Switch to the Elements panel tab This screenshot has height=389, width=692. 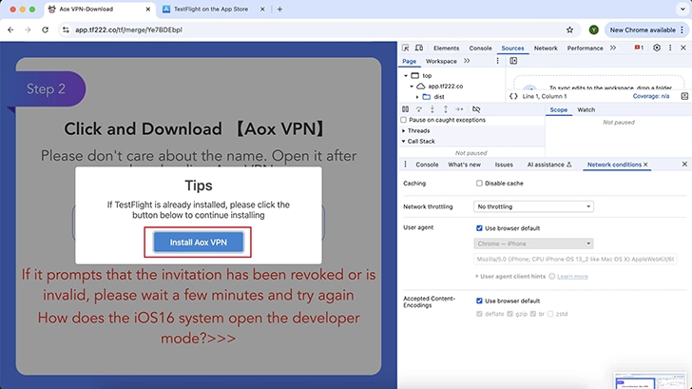click(446, 48)
